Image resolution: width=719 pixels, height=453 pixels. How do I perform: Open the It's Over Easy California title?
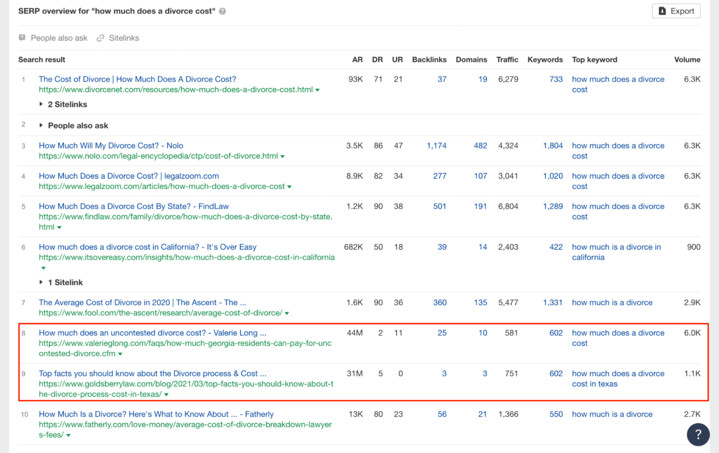[148, 247]
